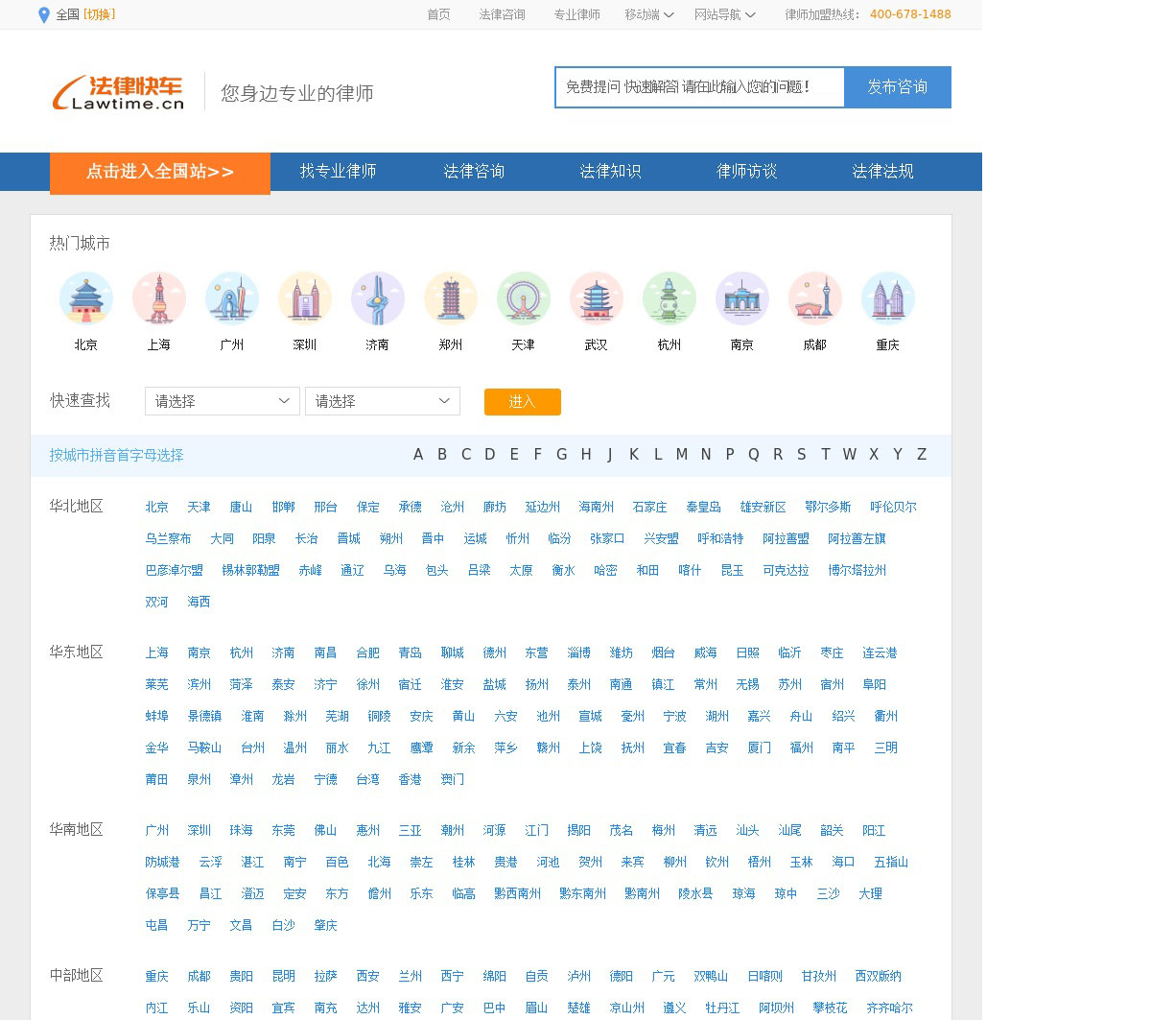The width and height of the screenshot is (1151, 1020).
Task: Click the orange 进入 button
Action: pyautogui.click(x=522, y=402)
